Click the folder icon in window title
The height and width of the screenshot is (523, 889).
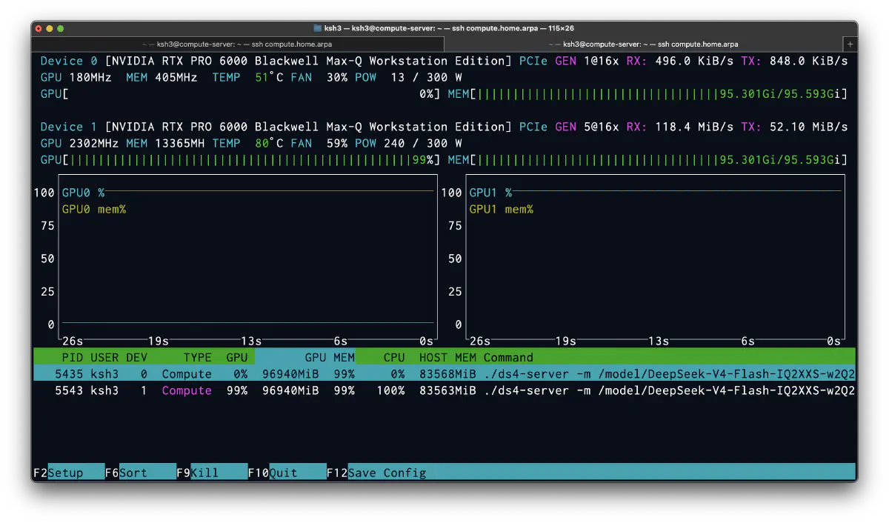coord(318,28)
